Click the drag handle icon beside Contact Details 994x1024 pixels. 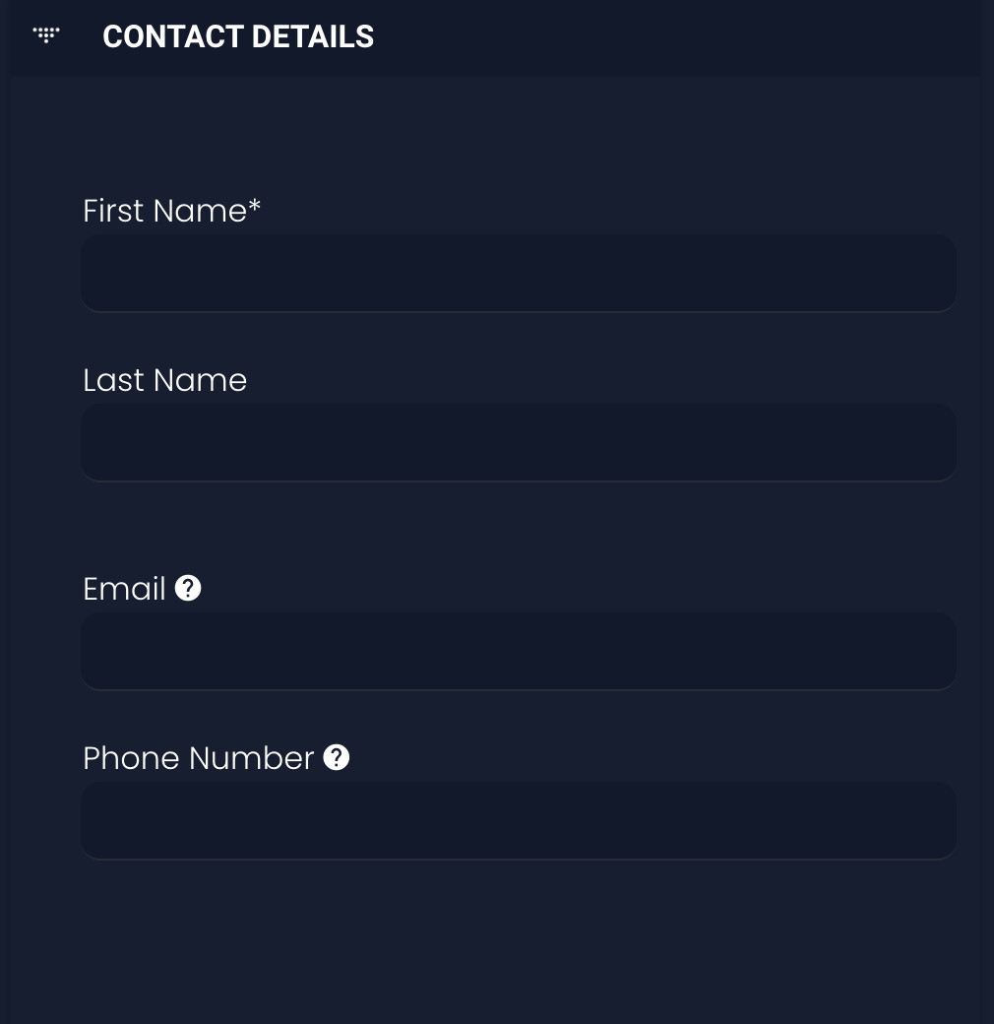point(46,35)
